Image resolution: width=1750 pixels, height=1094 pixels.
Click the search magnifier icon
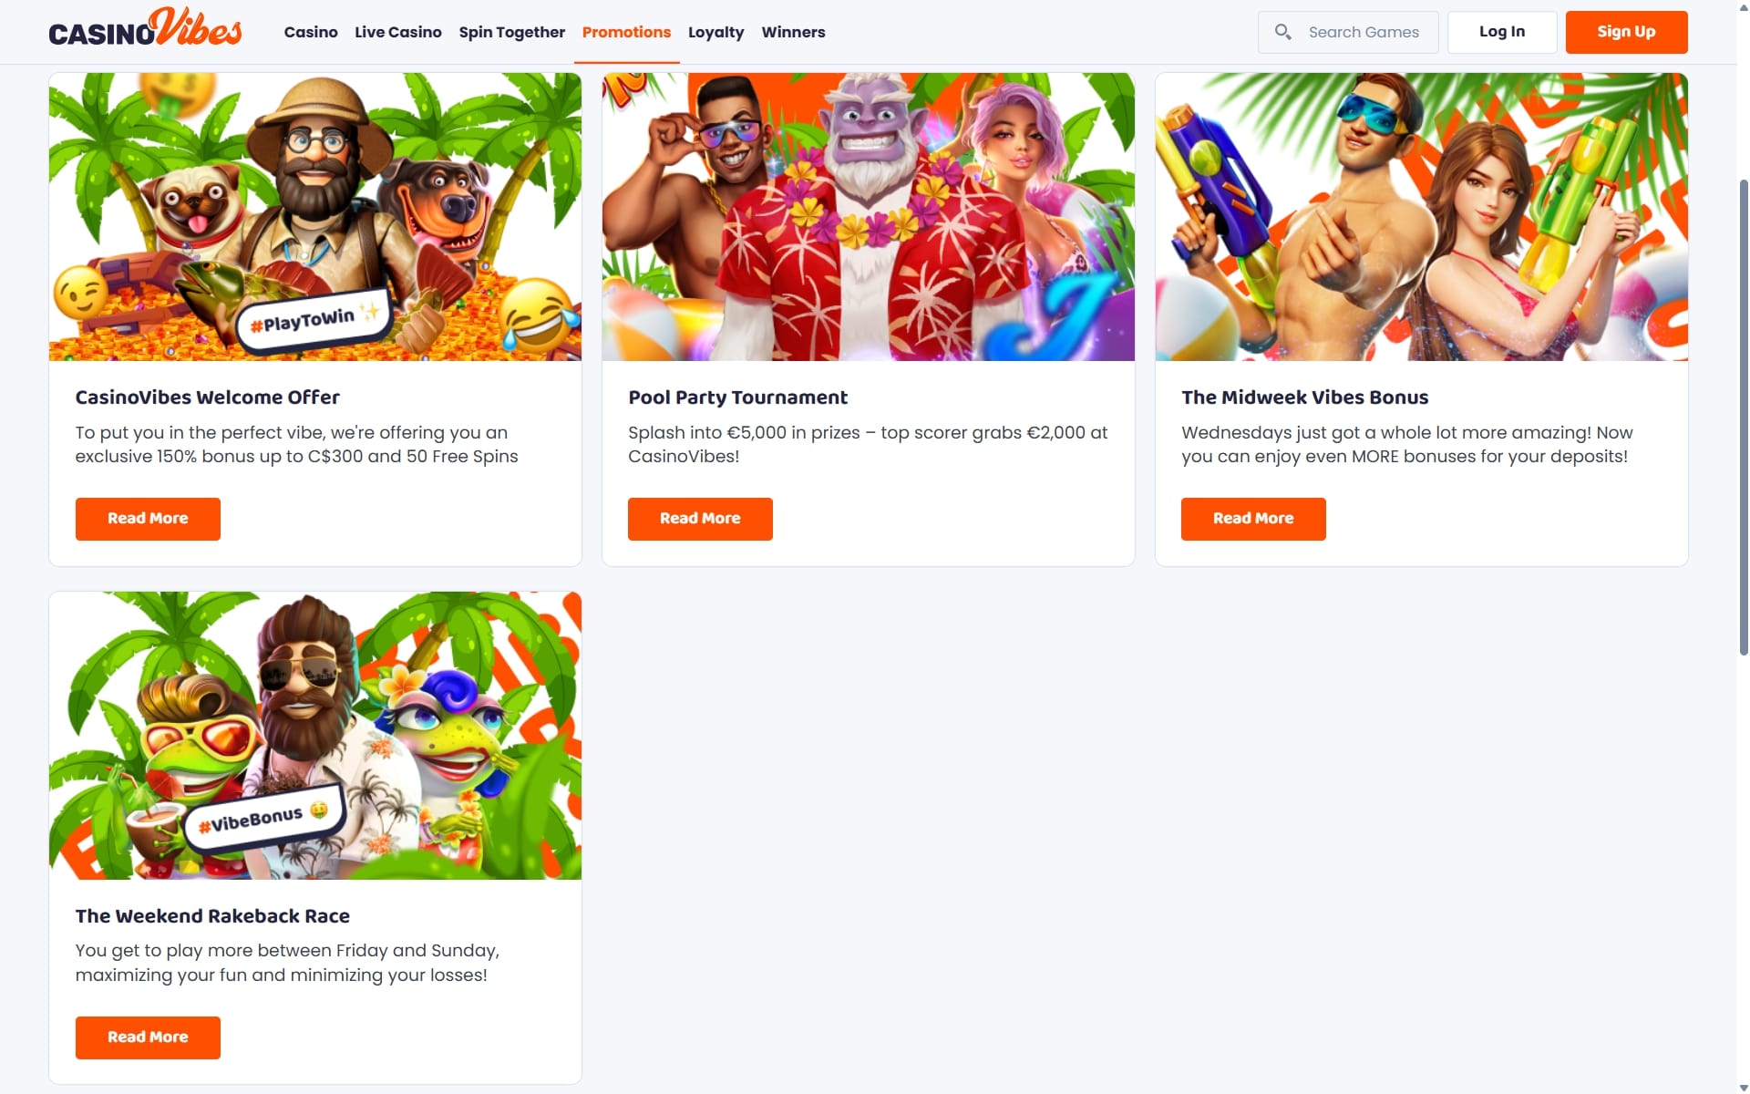(1282, 32)
